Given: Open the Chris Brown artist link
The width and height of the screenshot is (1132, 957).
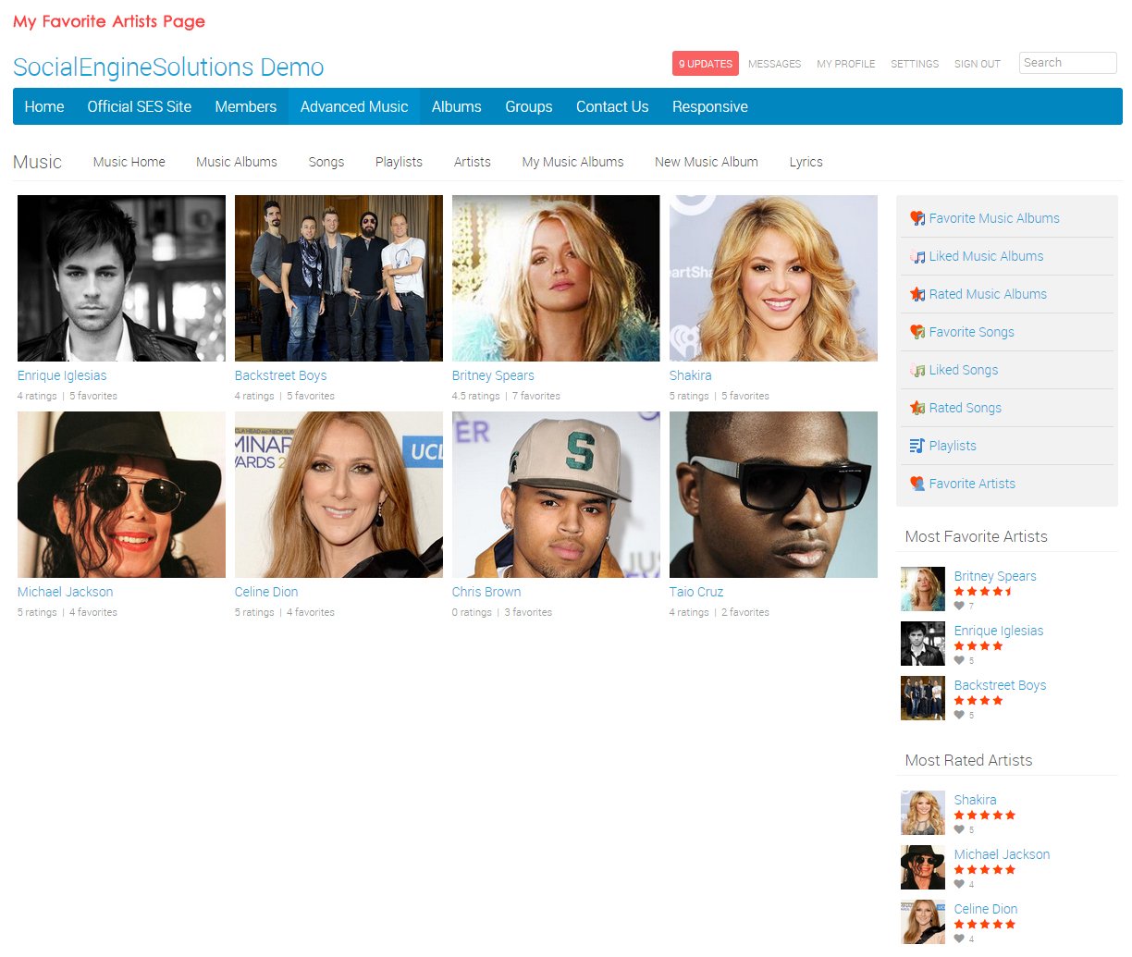Looking at the screenshot, I should (486, 592).
